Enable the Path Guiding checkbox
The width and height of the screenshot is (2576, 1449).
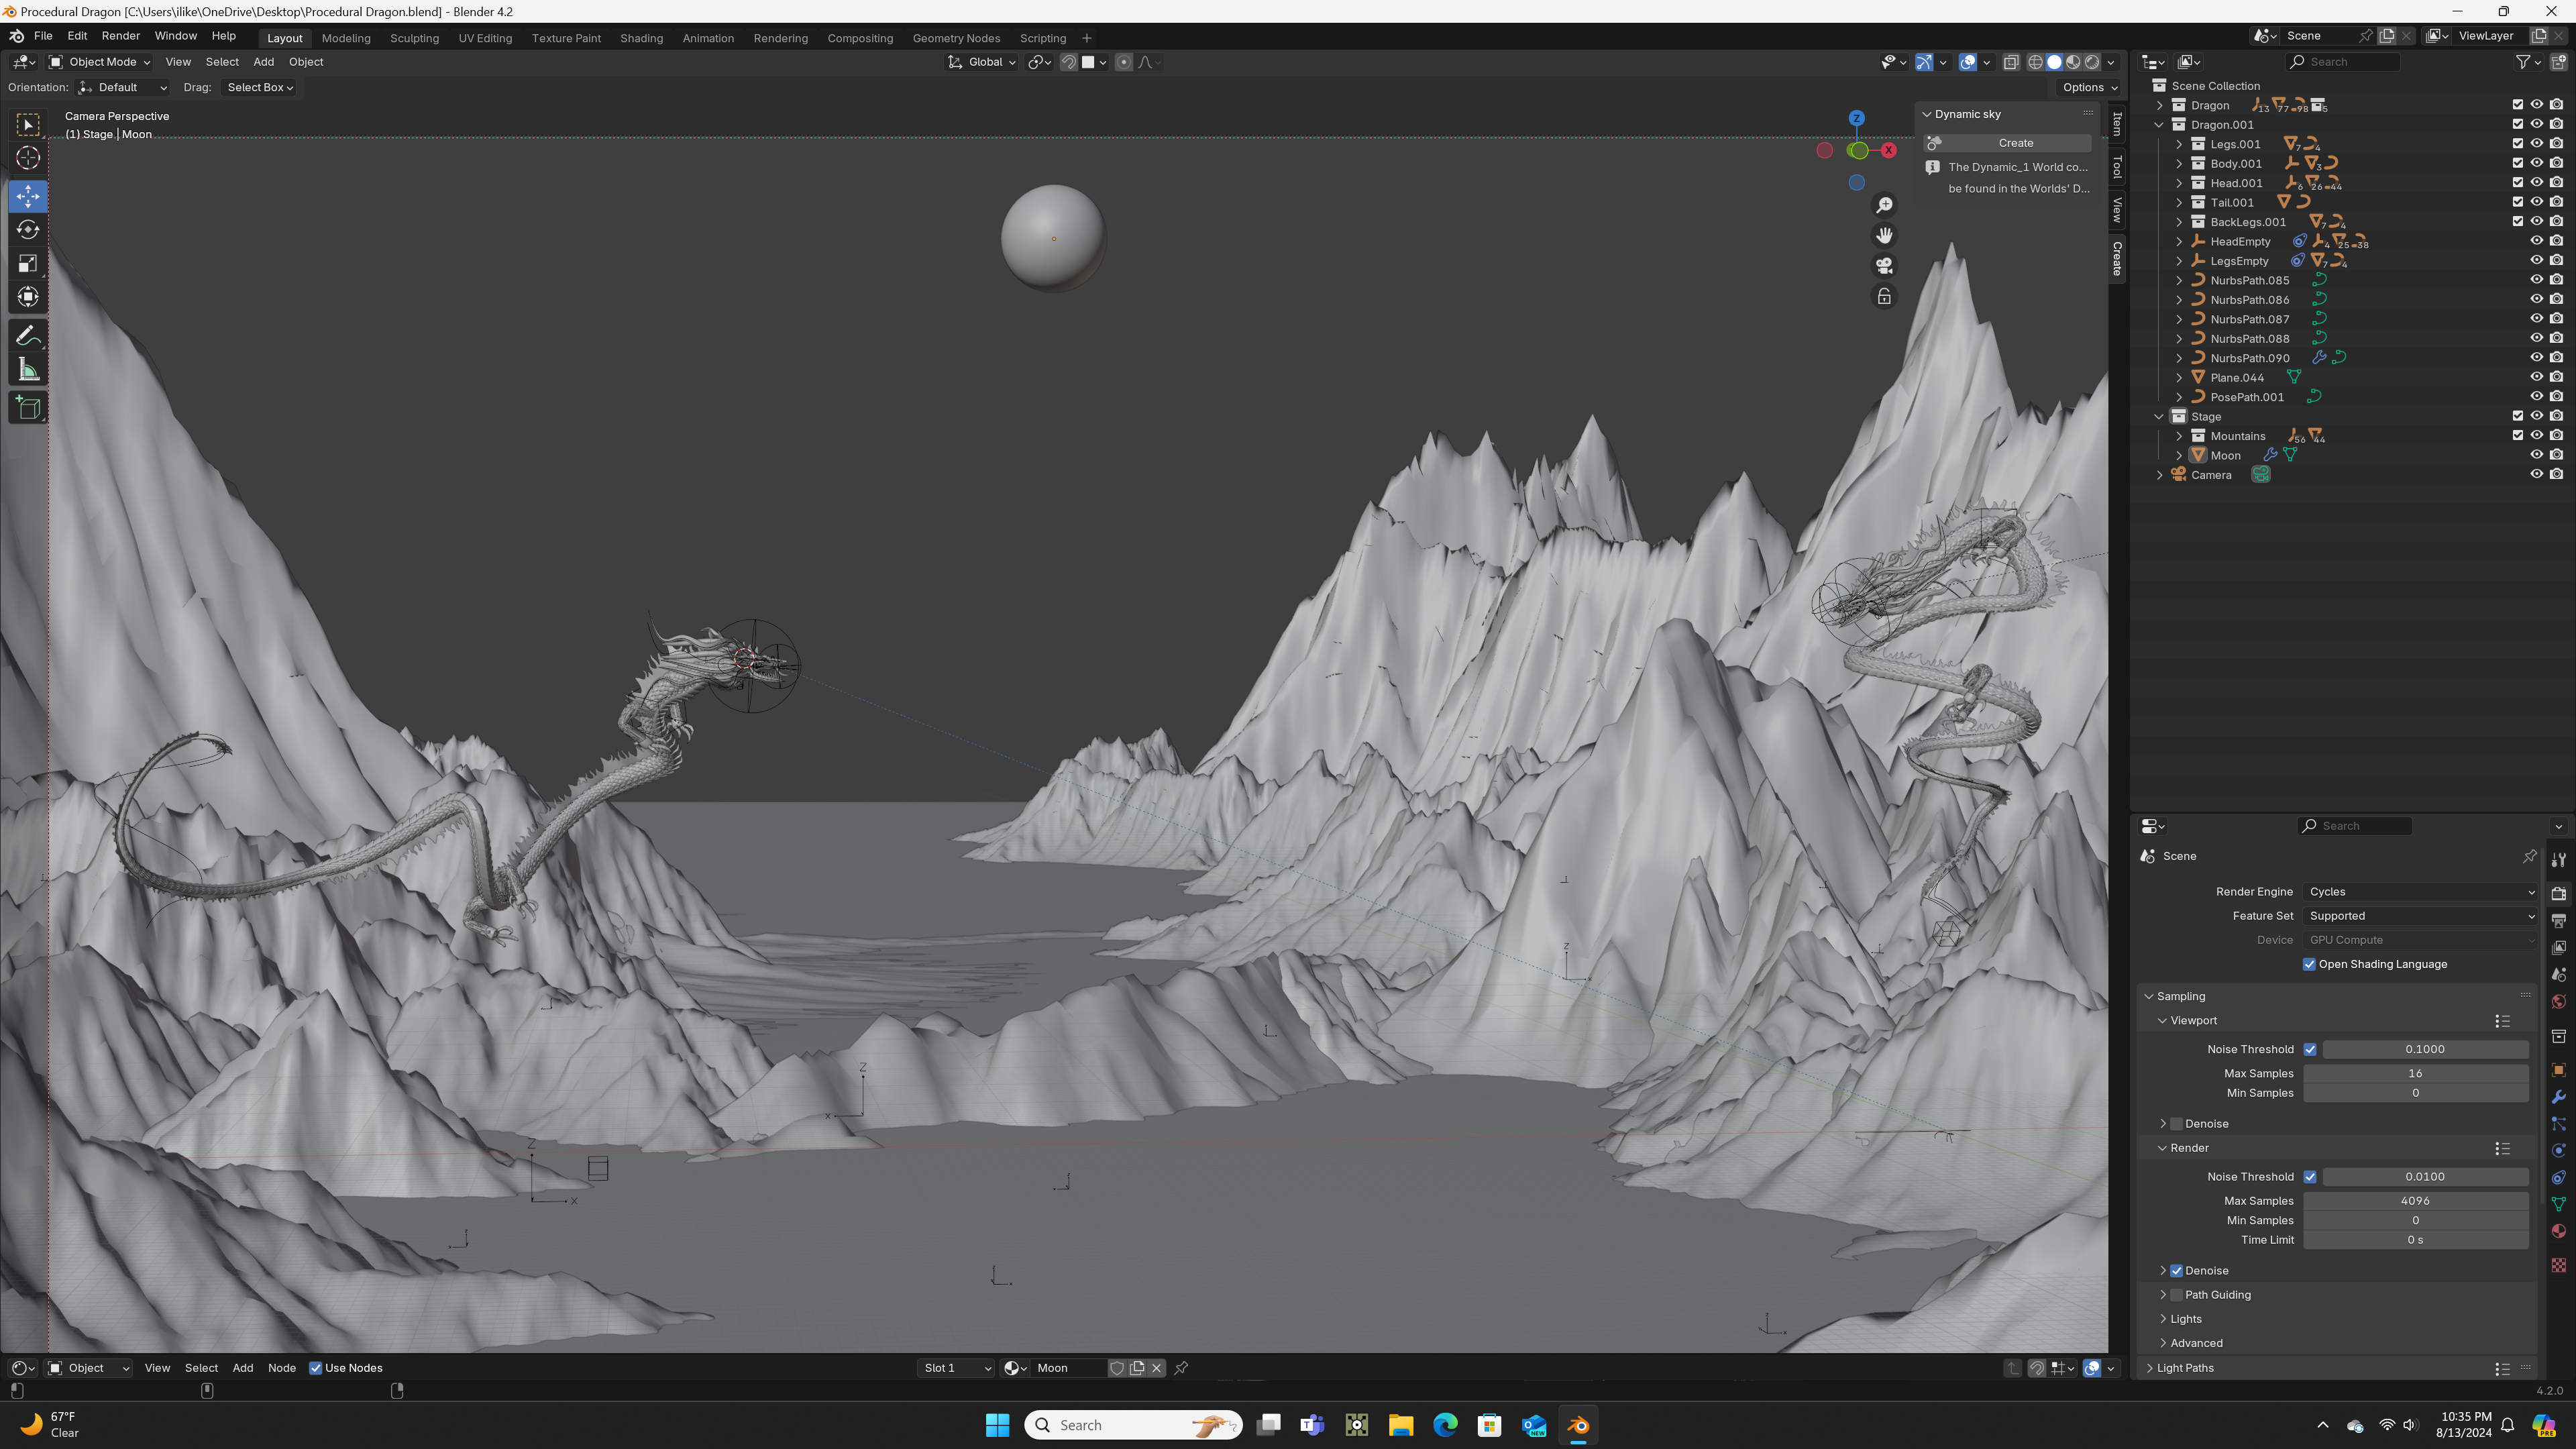pos(2176,1295)
